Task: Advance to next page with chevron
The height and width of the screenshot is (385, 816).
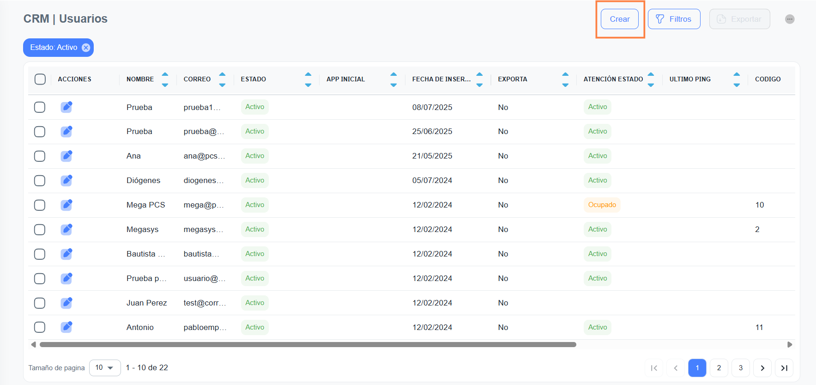Action: tap(762, 368)
